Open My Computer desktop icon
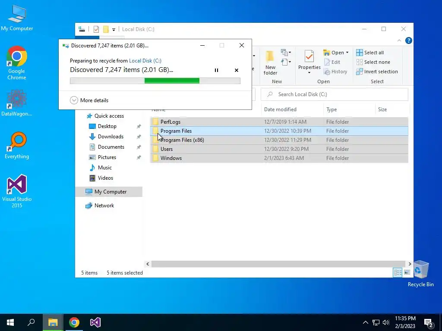Screen dimensions: 442x331 (x=17, y=17)
